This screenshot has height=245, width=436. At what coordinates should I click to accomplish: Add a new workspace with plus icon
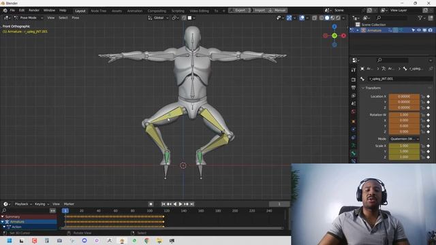tap(223, 11)
